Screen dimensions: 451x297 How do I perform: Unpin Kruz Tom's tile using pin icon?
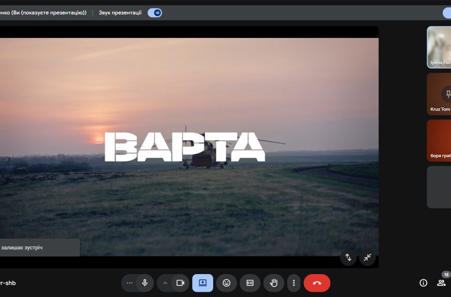(448, 93)
